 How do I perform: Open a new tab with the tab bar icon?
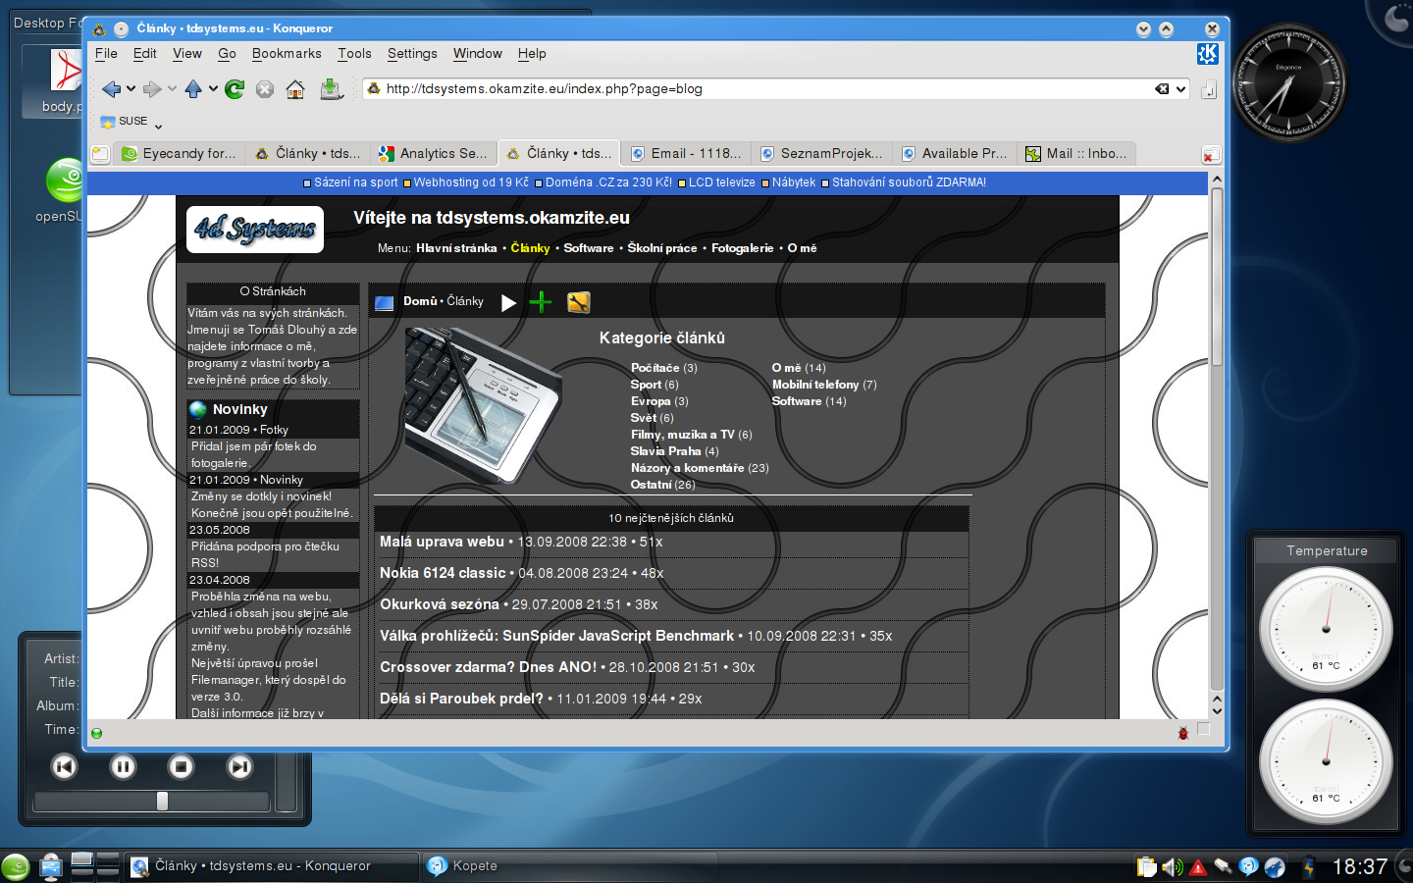pyautogui.click(x=99, y=153)
